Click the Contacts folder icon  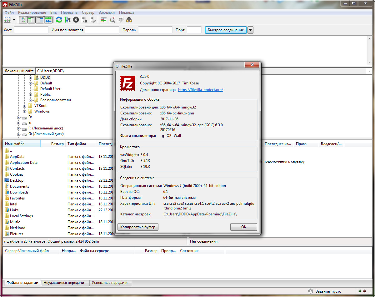coord(7,169)
